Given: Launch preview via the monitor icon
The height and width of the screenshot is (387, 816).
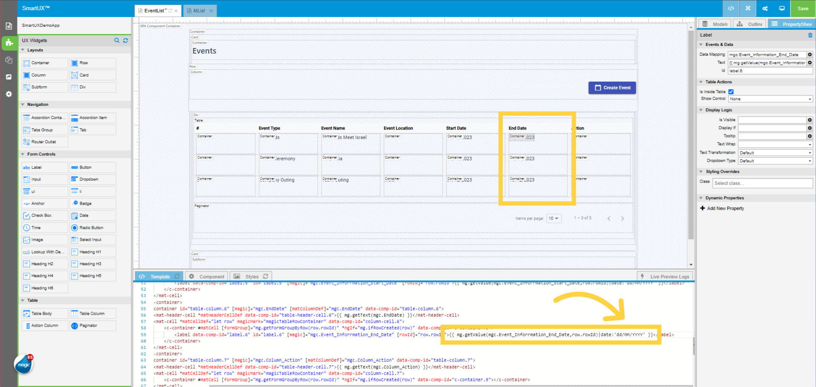Looking at the screenshot, I should coord(782,8).
